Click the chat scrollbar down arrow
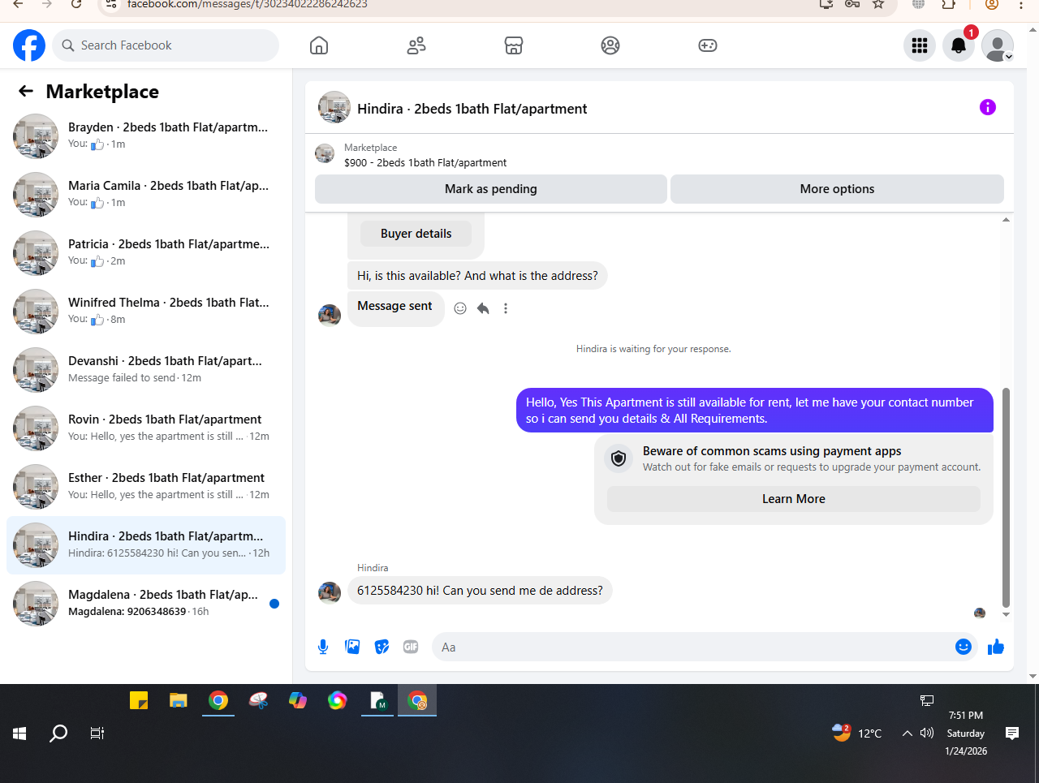This screenshot has height=783, width=1039. (1006, 614)
